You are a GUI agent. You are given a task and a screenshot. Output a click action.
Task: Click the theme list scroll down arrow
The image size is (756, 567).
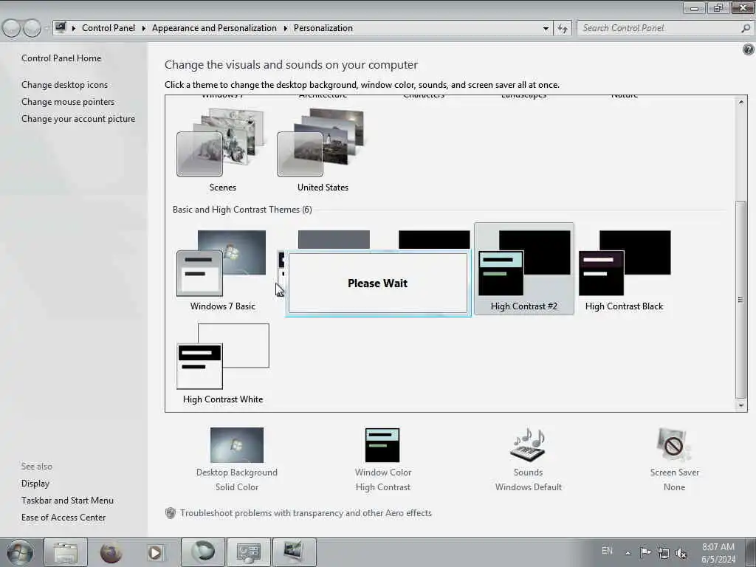741,405
